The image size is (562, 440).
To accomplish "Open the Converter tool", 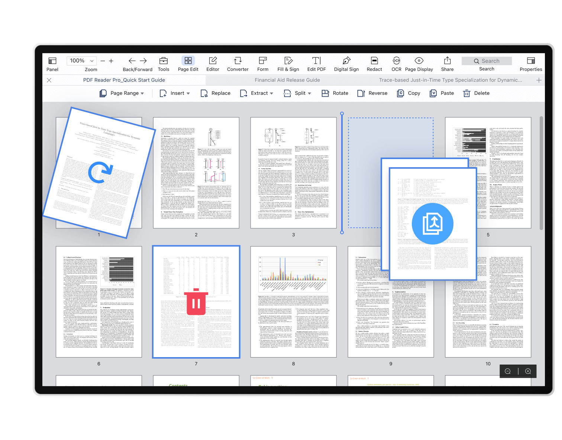I will pos(238,61).
